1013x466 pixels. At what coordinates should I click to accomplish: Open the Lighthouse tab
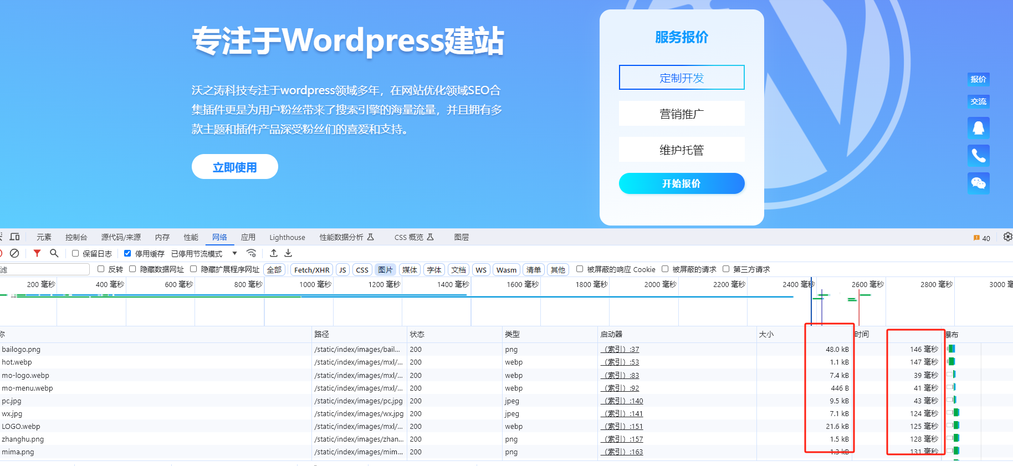click(287, 237)
